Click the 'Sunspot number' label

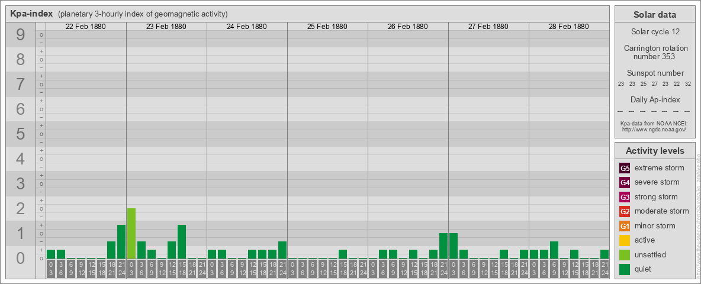(655, 73)
